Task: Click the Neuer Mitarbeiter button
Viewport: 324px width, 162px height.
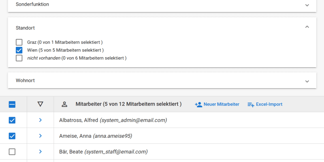Action: pos(217,104)
